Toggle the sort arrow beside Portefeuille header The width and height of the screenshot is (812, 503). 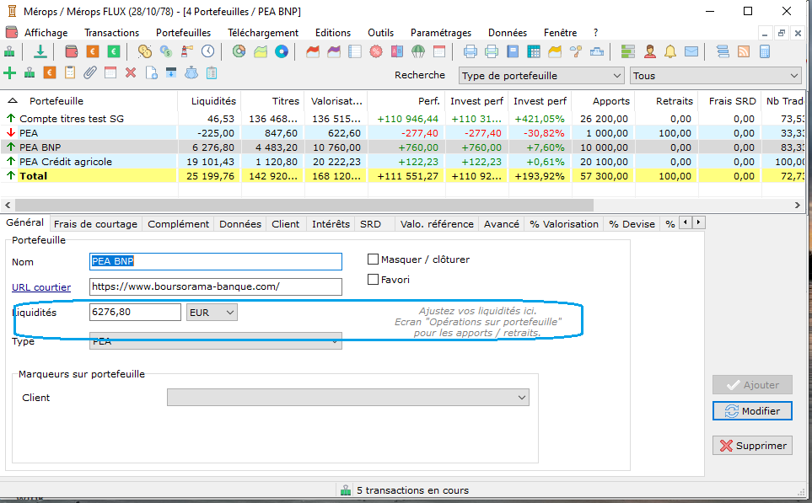click(x=13, y=101)
